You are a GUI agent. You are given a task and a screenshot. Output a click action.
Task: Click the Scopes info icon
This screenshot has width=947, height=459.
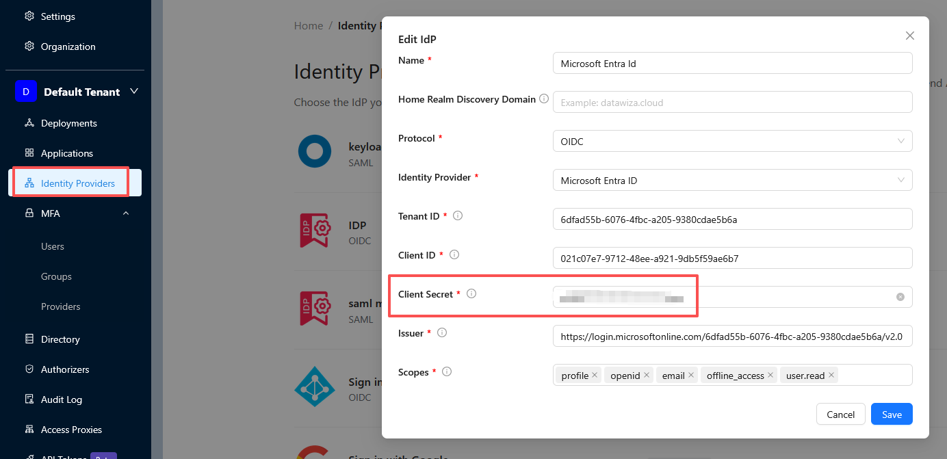point(447,372)
